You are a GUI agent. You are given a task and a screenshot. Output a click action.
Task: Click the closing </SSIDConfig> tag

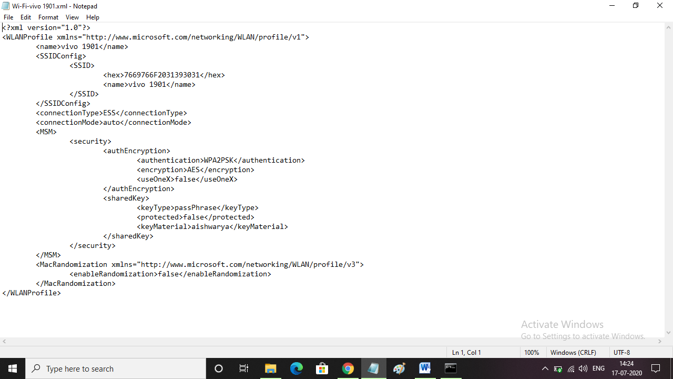pyautogui.click(x=63, y=103)
